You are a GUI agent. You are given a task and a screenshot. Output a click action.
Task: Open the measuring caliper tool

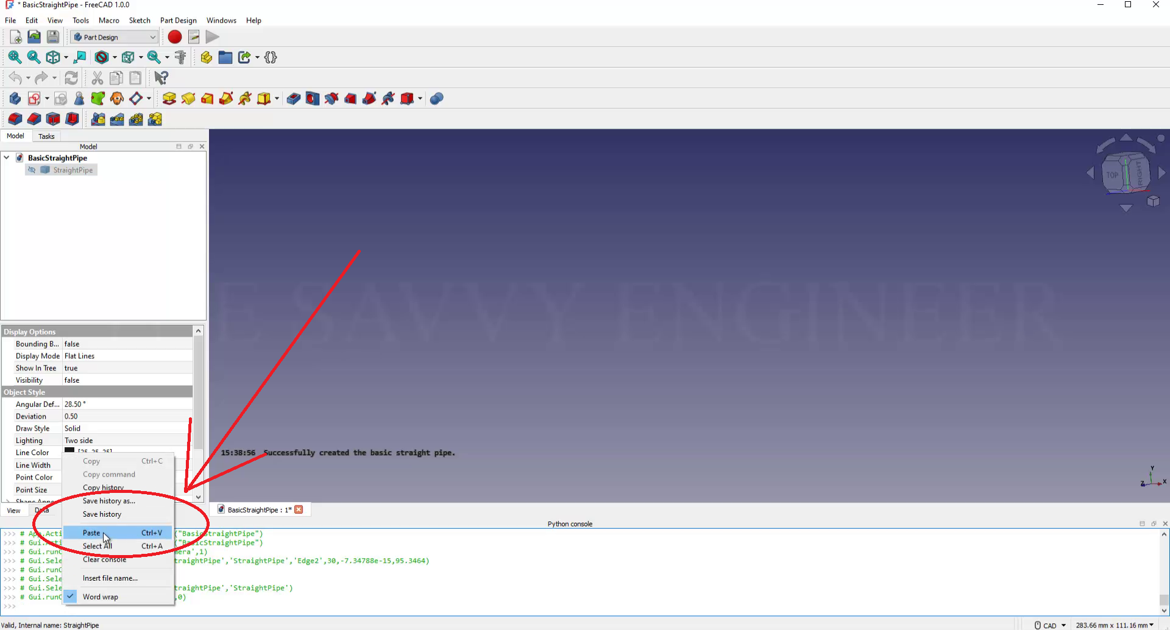click(180, 57)
